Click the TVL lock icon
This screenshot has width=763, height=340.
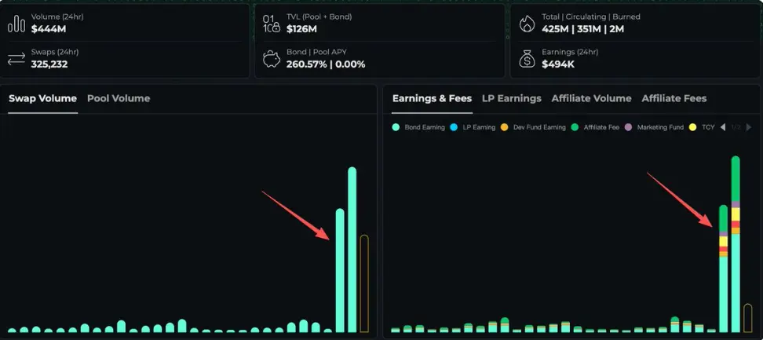[x=272, y=24]
